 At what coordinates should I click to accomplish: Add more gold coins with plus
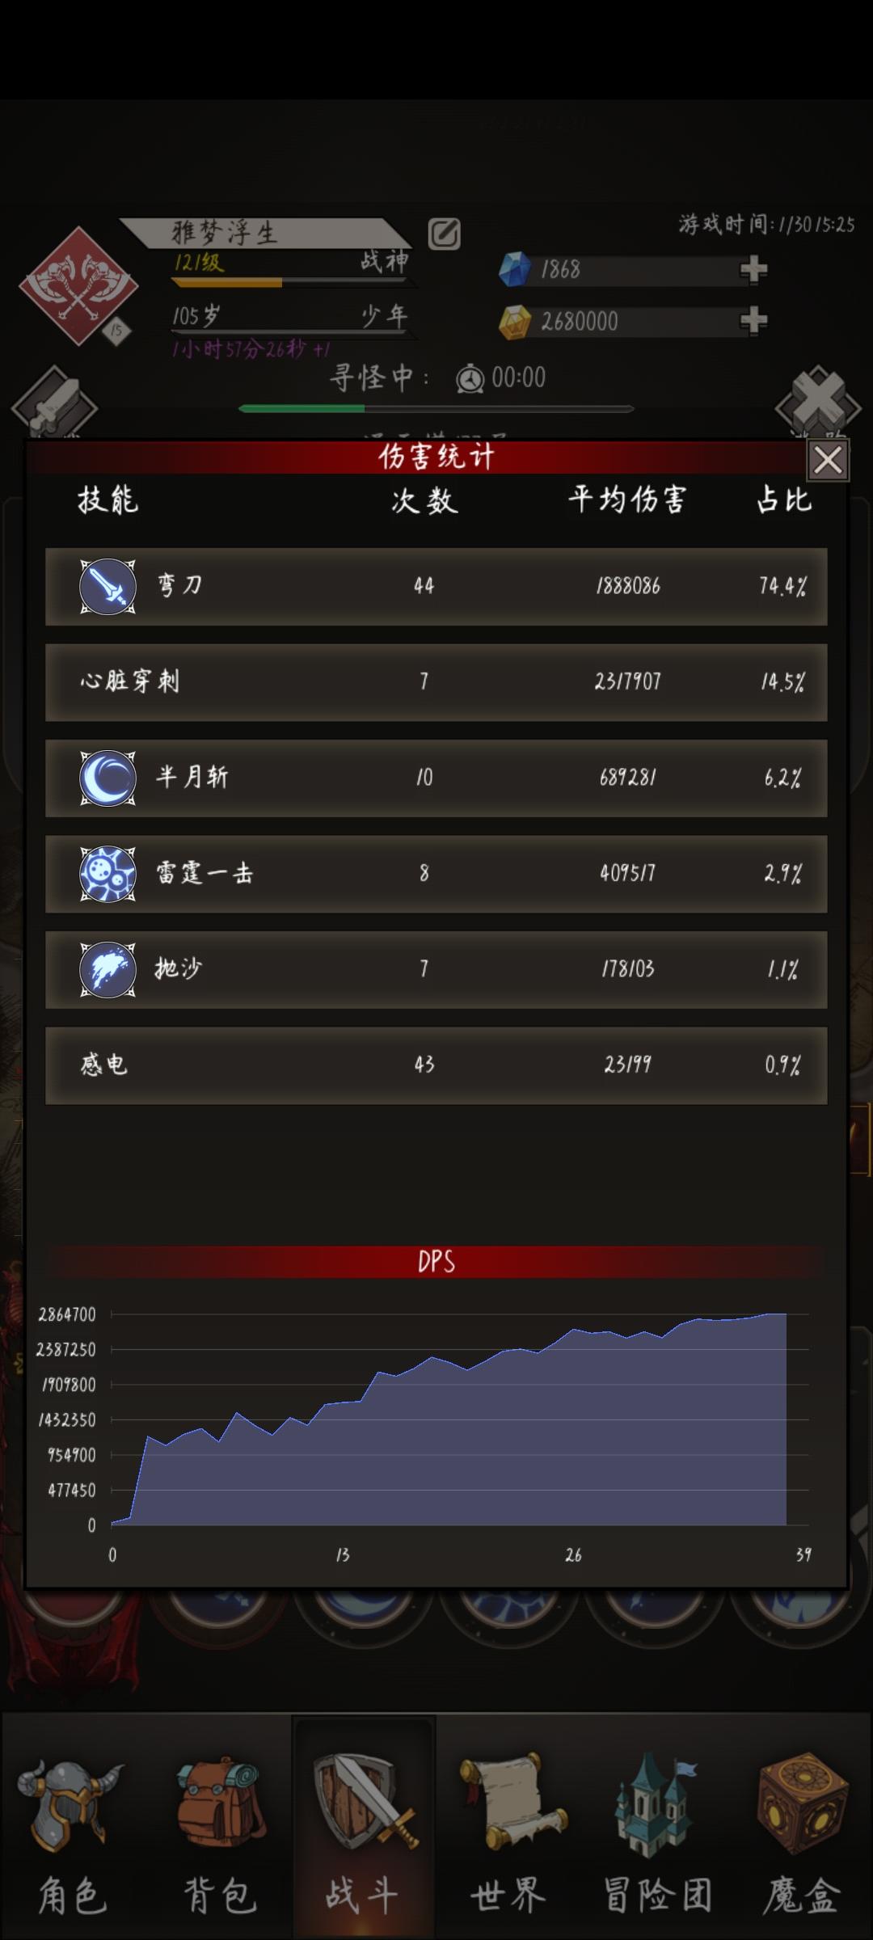point(753,321)
